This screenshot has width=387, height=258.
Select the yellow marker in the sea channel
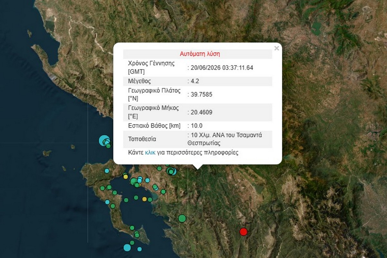pos(145,199)
